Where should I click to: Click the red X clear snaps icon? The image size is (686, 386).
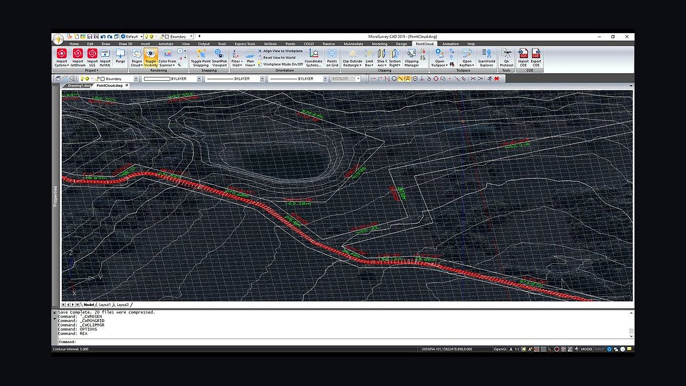(496, 78)
